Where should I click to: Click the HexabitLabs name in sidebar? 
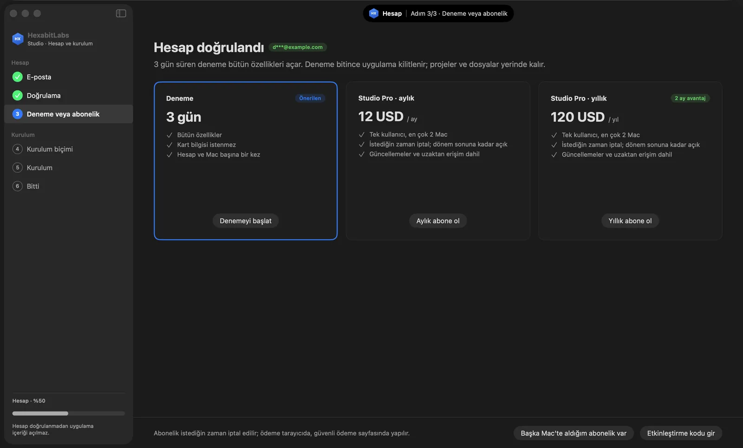tap(48, 35)
